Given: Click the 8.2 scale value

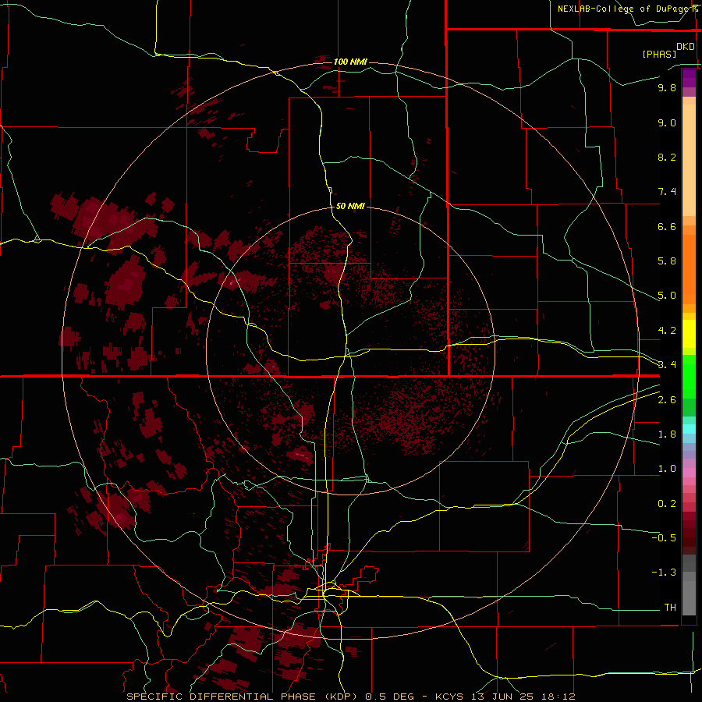Looking at the screenshot, I should pyautogui.click(x=667, y=157).
